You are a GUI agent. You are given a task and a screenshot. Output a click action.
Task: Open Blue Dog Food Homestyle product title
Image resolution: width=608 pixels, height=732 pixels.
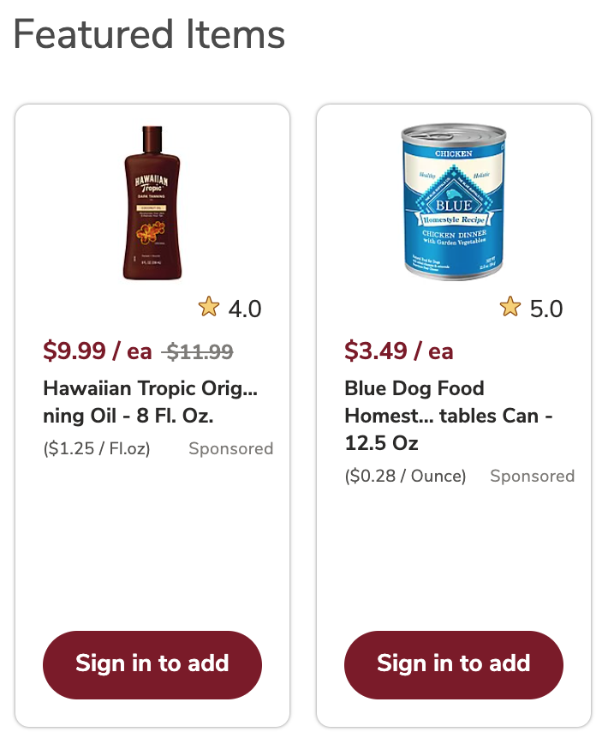pyautogui.click(x=449, y=416)
